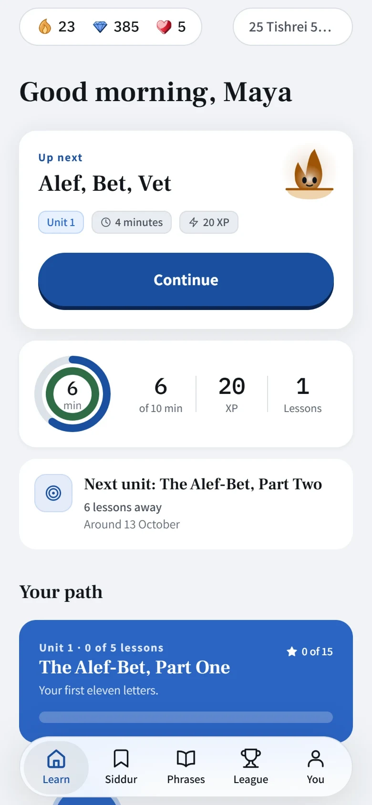Screen dimensions: 372x805
Task: Tap the circular daily minutes progress ring
Action: click(72, 394)
